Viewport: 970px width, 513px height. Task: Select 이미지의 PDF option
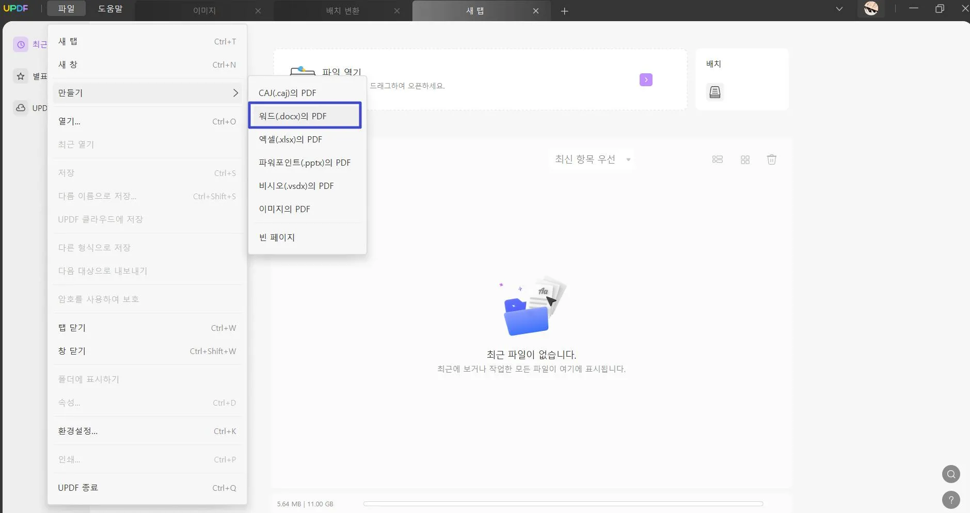coord(307,209)
